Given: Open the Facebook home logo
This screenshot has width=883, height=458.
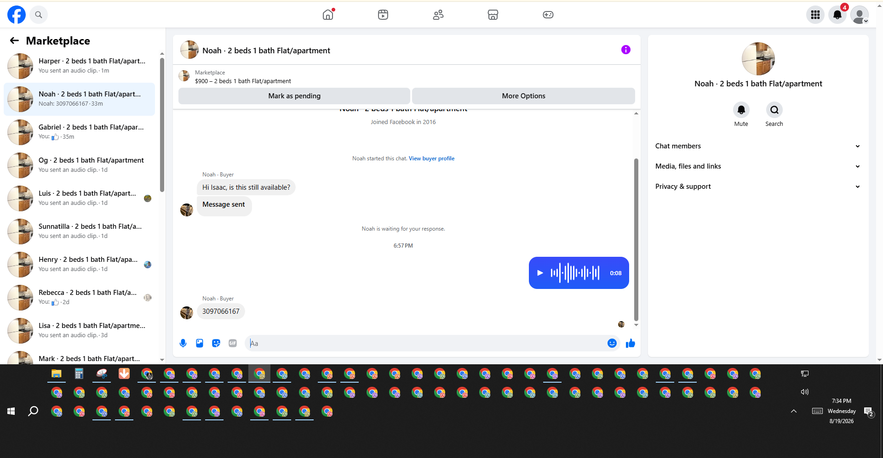Looking at the screenshot, I should (x=17, y=15).
